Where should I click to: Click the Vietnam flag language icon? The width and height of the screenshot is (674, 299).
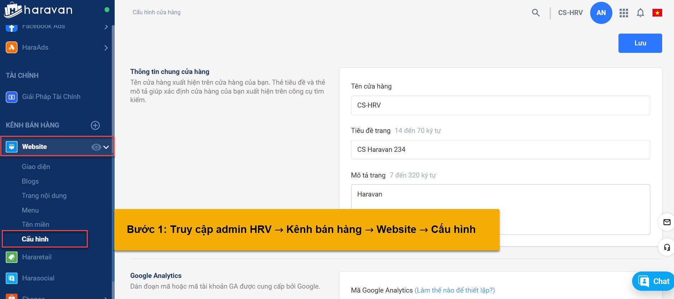pyautogui.click(x=657, y=13)
